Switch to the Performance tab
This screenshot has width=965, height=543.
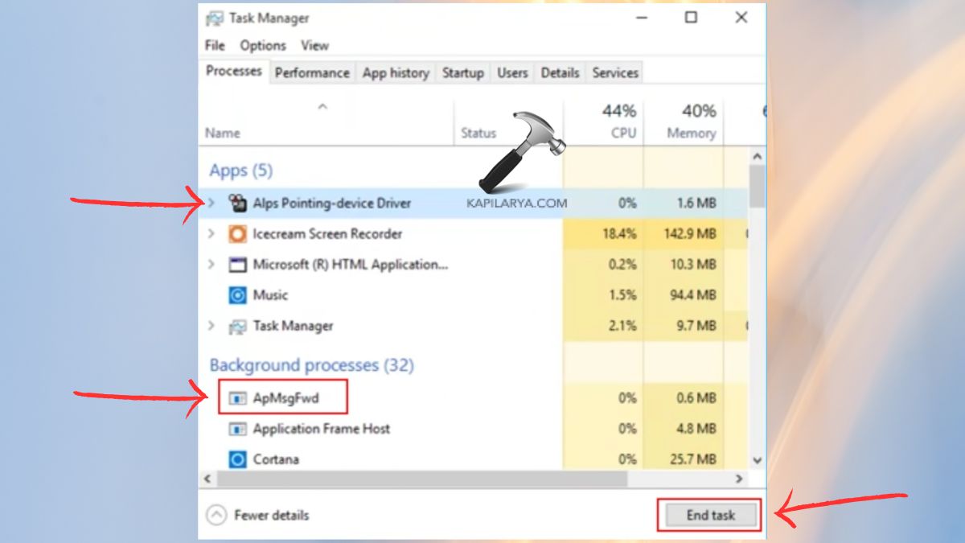(312, 72)
